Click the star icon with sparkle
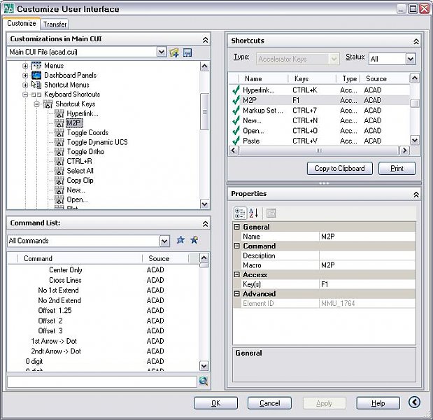The height and width of the screenshot is (420, 433). point(194,240)
